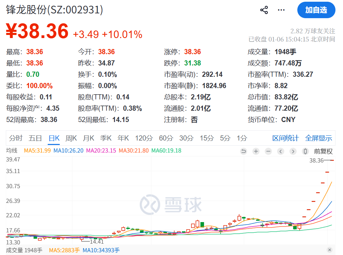Close the volume indicator panel with X
Screen dimensions: 343x255
pyautogui.click(x=329, y=250)
